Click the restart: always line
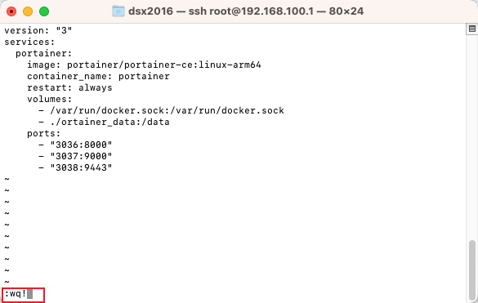Image resolution: width=478 pixels, height=303 pixels. (69, 87)
